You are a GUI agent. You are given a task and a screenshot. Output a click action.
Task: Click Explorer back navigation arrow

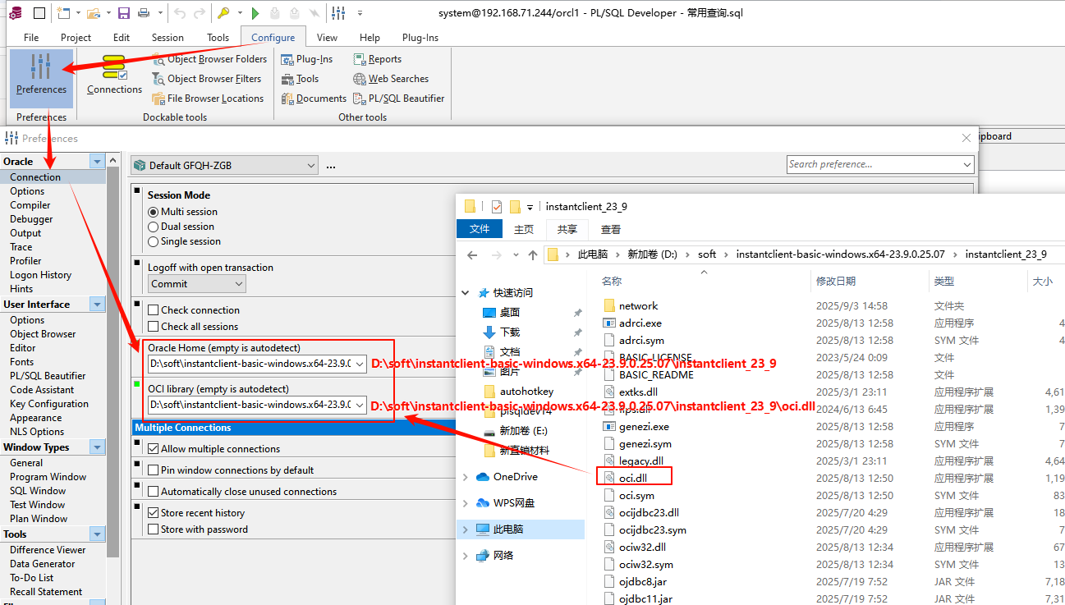[472, 254]
